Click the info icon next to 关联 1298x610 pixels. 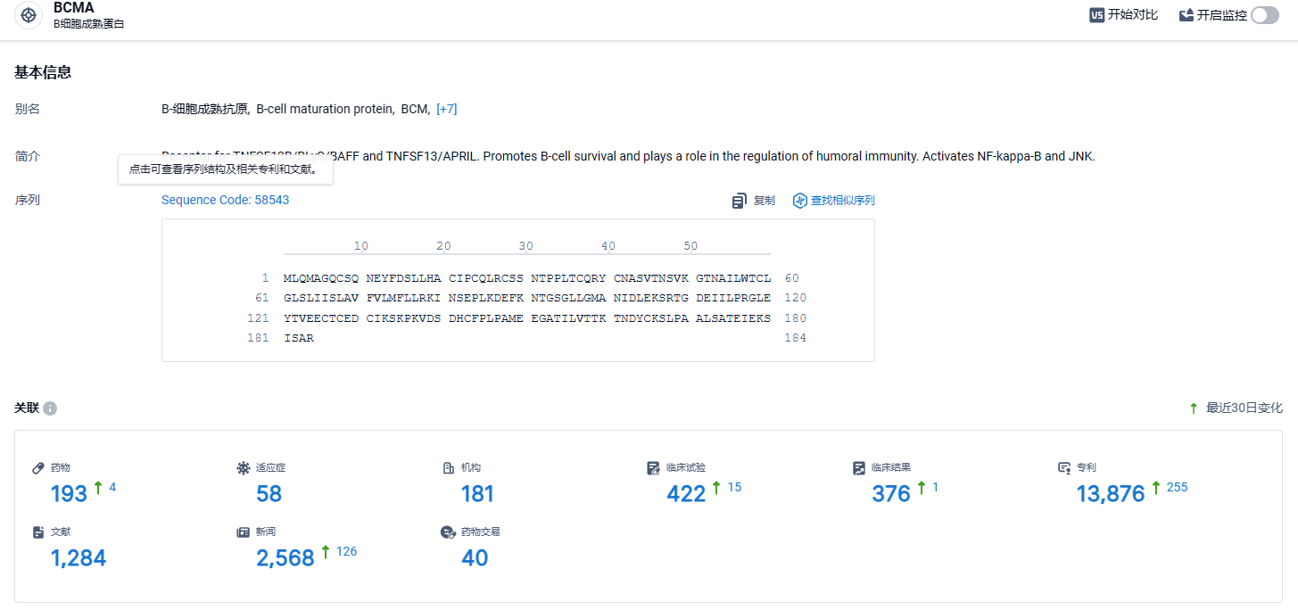pos(50,408)
